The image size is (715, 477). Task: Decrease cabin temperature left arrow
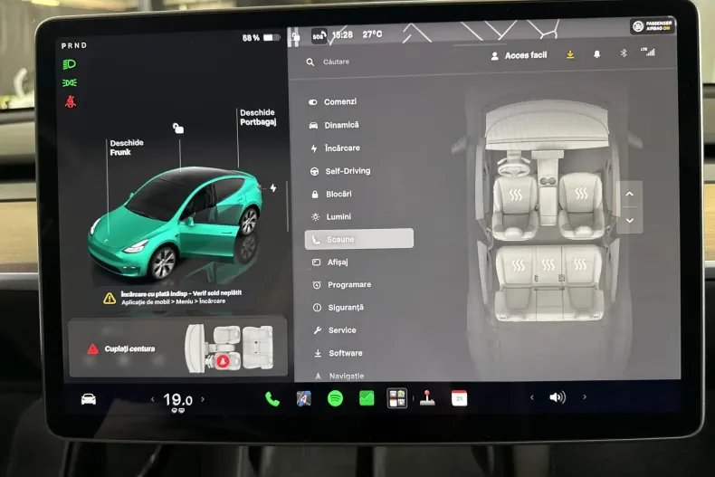[x=153, y=399]
